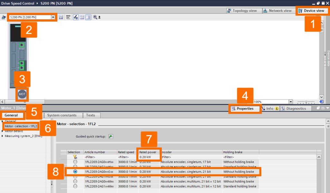Click the lower PROFINET port on drive
Viewport: 330px width, 193px height.
click(22, 68)
